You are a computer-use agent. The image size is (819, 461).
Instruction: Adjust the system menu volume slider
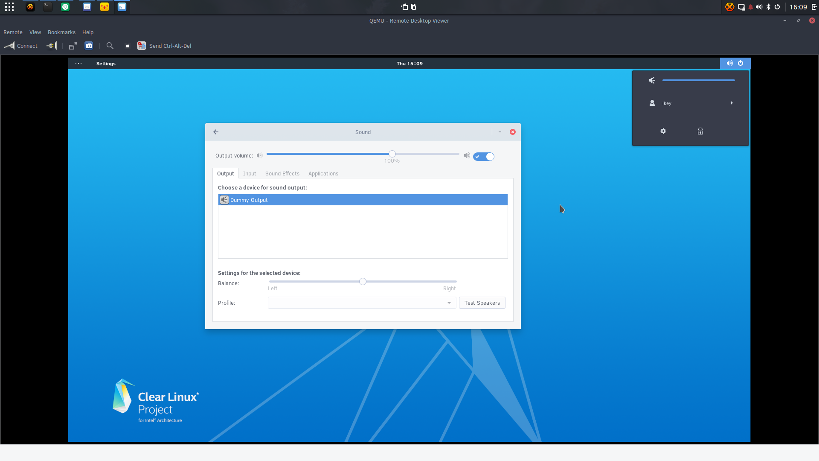tap(698, 80)
